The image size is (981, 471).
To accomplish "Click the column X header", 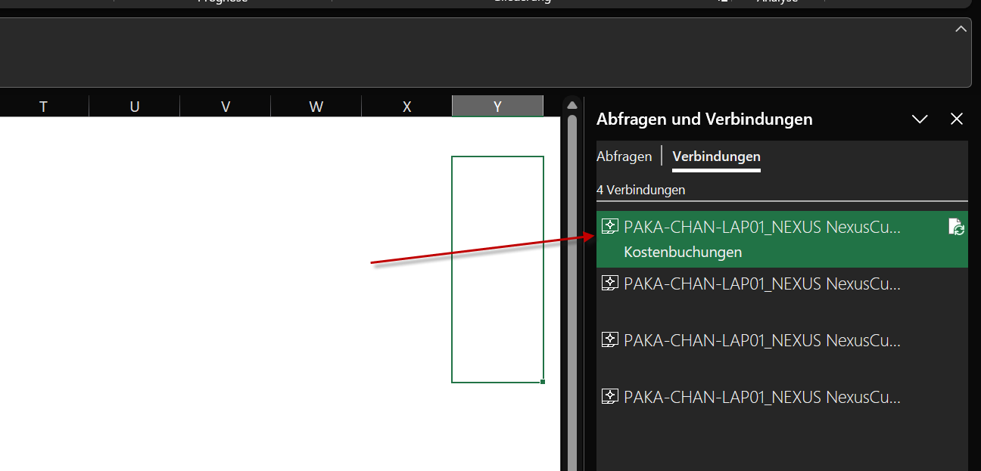I will pyautogui.click(x=406, y=107).
